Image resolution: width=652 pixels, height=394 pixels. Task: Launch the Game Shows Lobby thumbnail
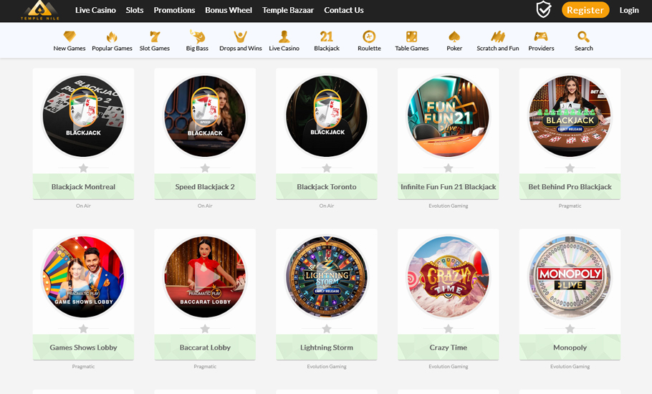point(83,277)
